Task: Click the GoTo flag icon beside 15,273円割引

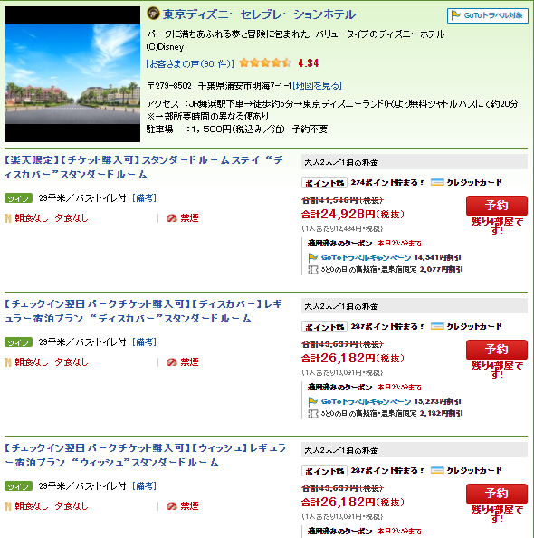Action: [x=313, y=402]
